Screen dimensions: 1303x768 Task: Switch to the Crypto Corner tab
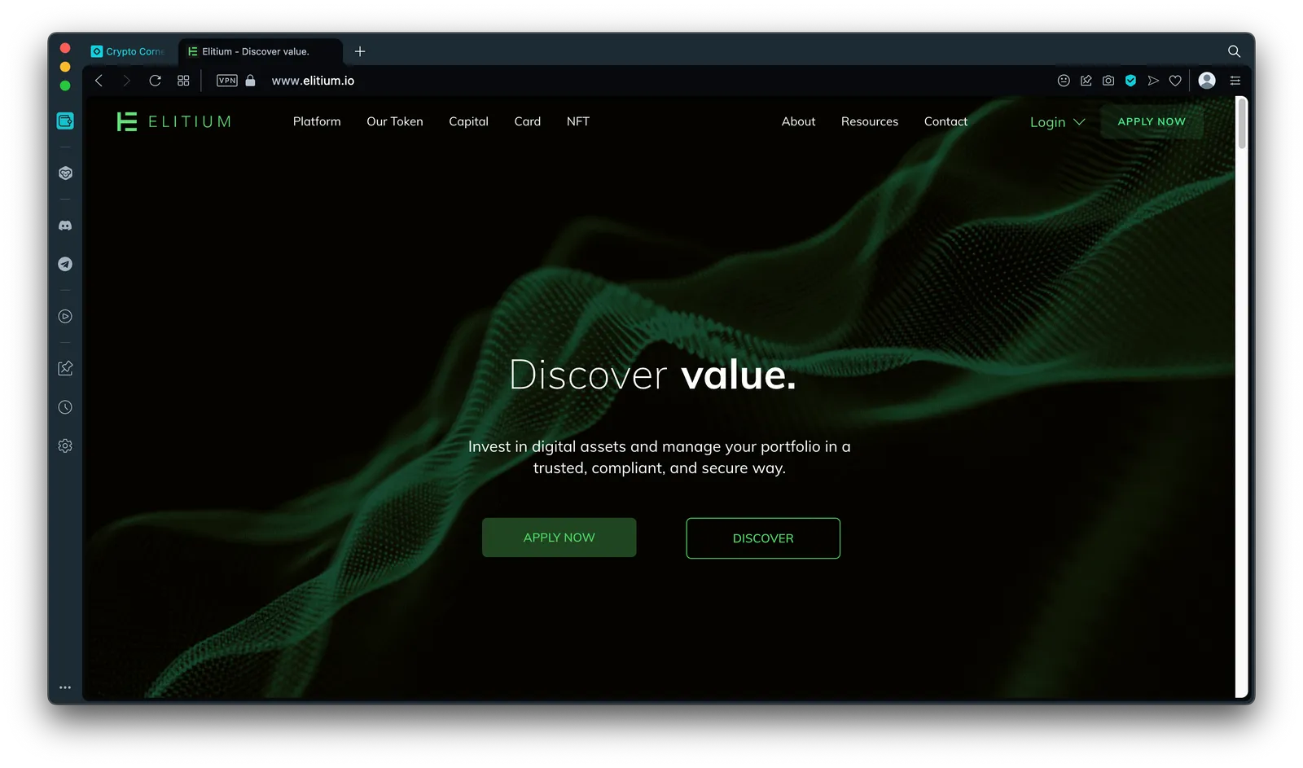tap(129, 51)
